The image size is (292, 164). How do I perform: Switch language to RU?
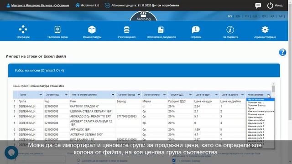point(246,16)
